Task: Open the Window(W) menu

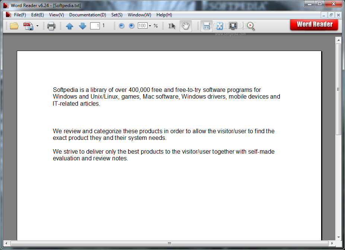Action: pos(139,15)
